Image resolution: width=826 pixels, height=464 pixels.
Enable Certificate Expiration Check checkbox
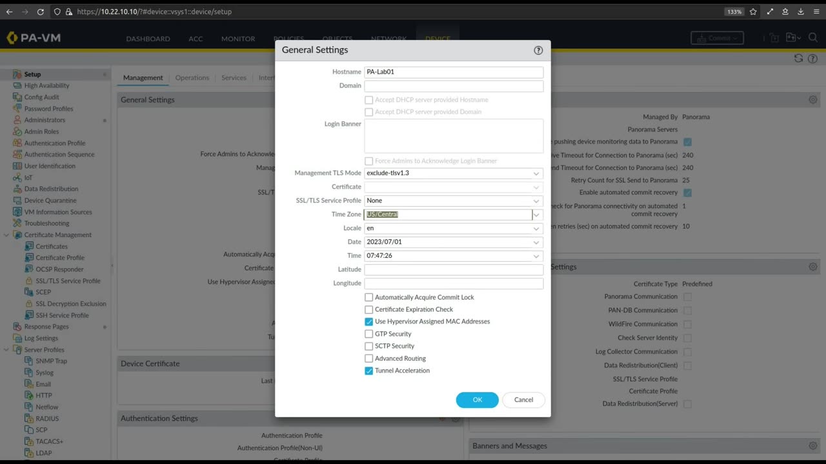[369, 309]
